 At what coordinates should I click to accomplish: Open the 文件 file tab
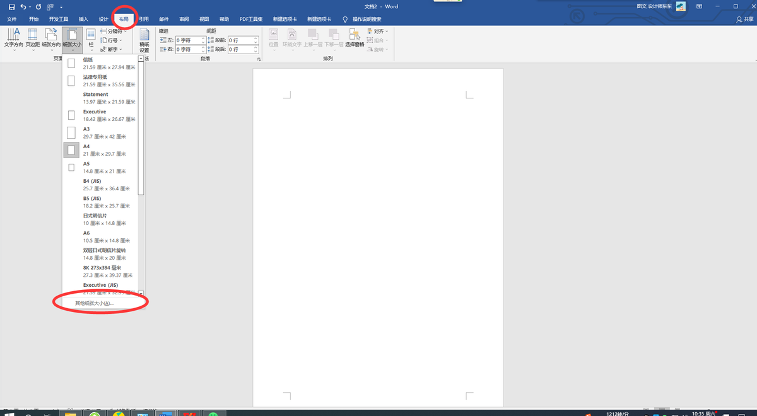pyautogui.click(x=11, y=20)
